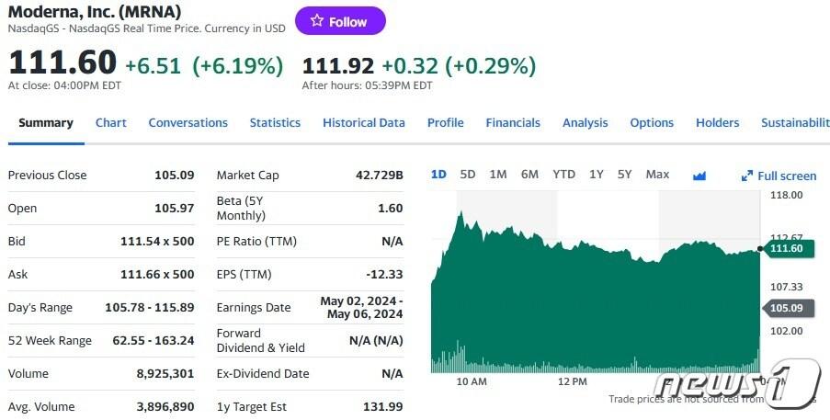This screenshot has height=420, width=830.
Task: Select the 1D chart range
Action: (x=438, y=175)
